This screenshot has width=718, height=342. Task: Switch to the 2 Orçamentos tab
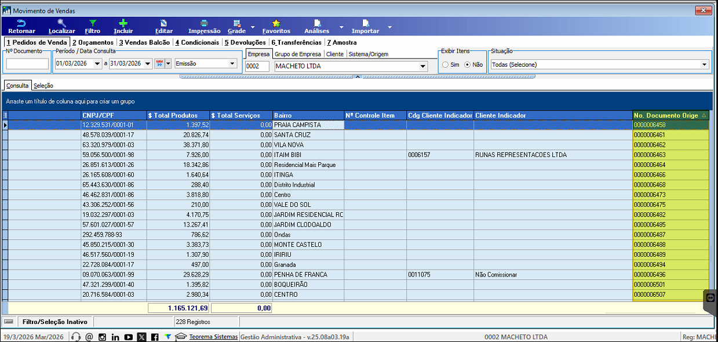[x=93, y=42]
